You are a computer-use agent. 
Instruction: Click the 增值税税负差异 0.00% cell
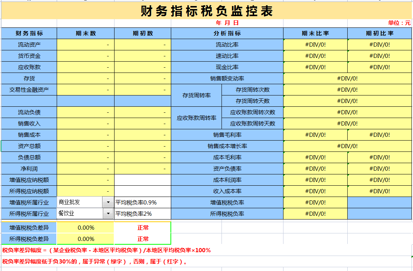click(x=85, y=227)
